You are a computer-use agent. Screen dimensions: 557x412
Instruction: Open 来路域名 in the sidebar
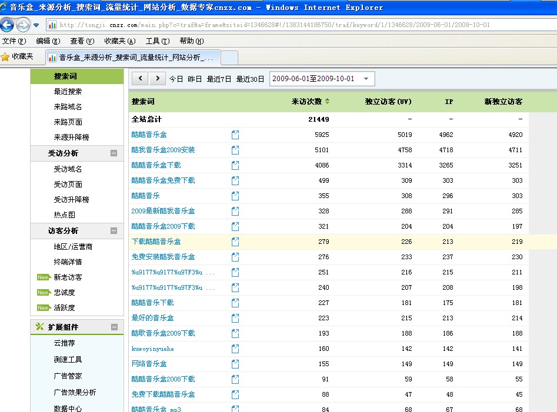coord(68,107)
